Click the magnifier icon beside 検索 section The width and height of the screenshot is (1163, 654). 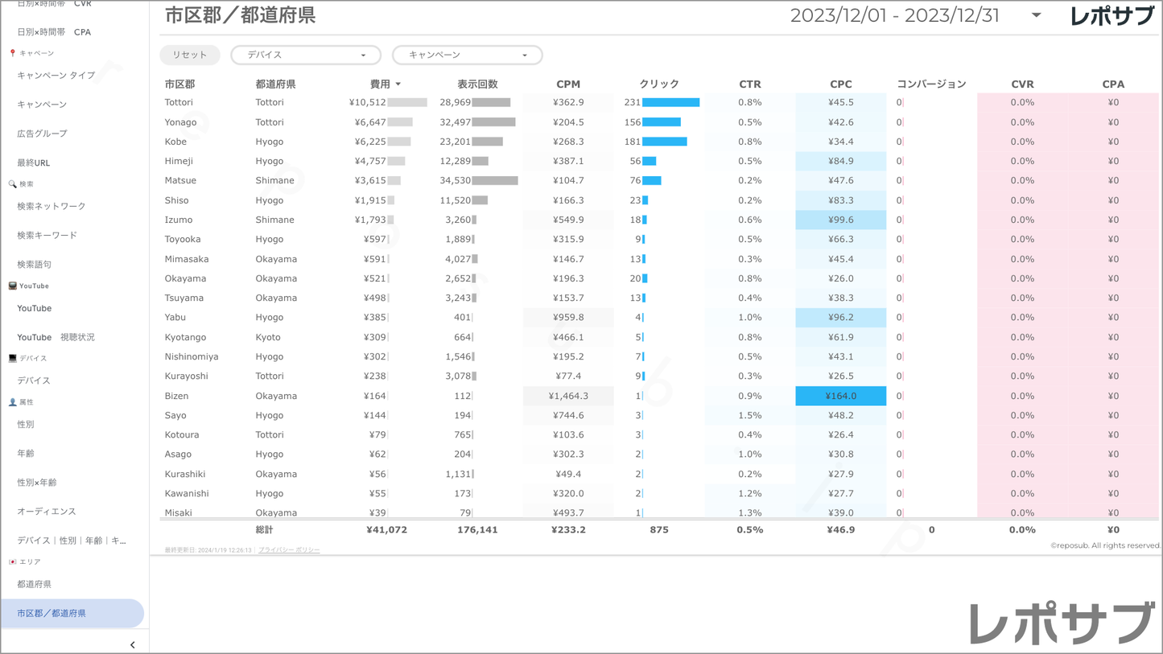(x=12, y=184)
